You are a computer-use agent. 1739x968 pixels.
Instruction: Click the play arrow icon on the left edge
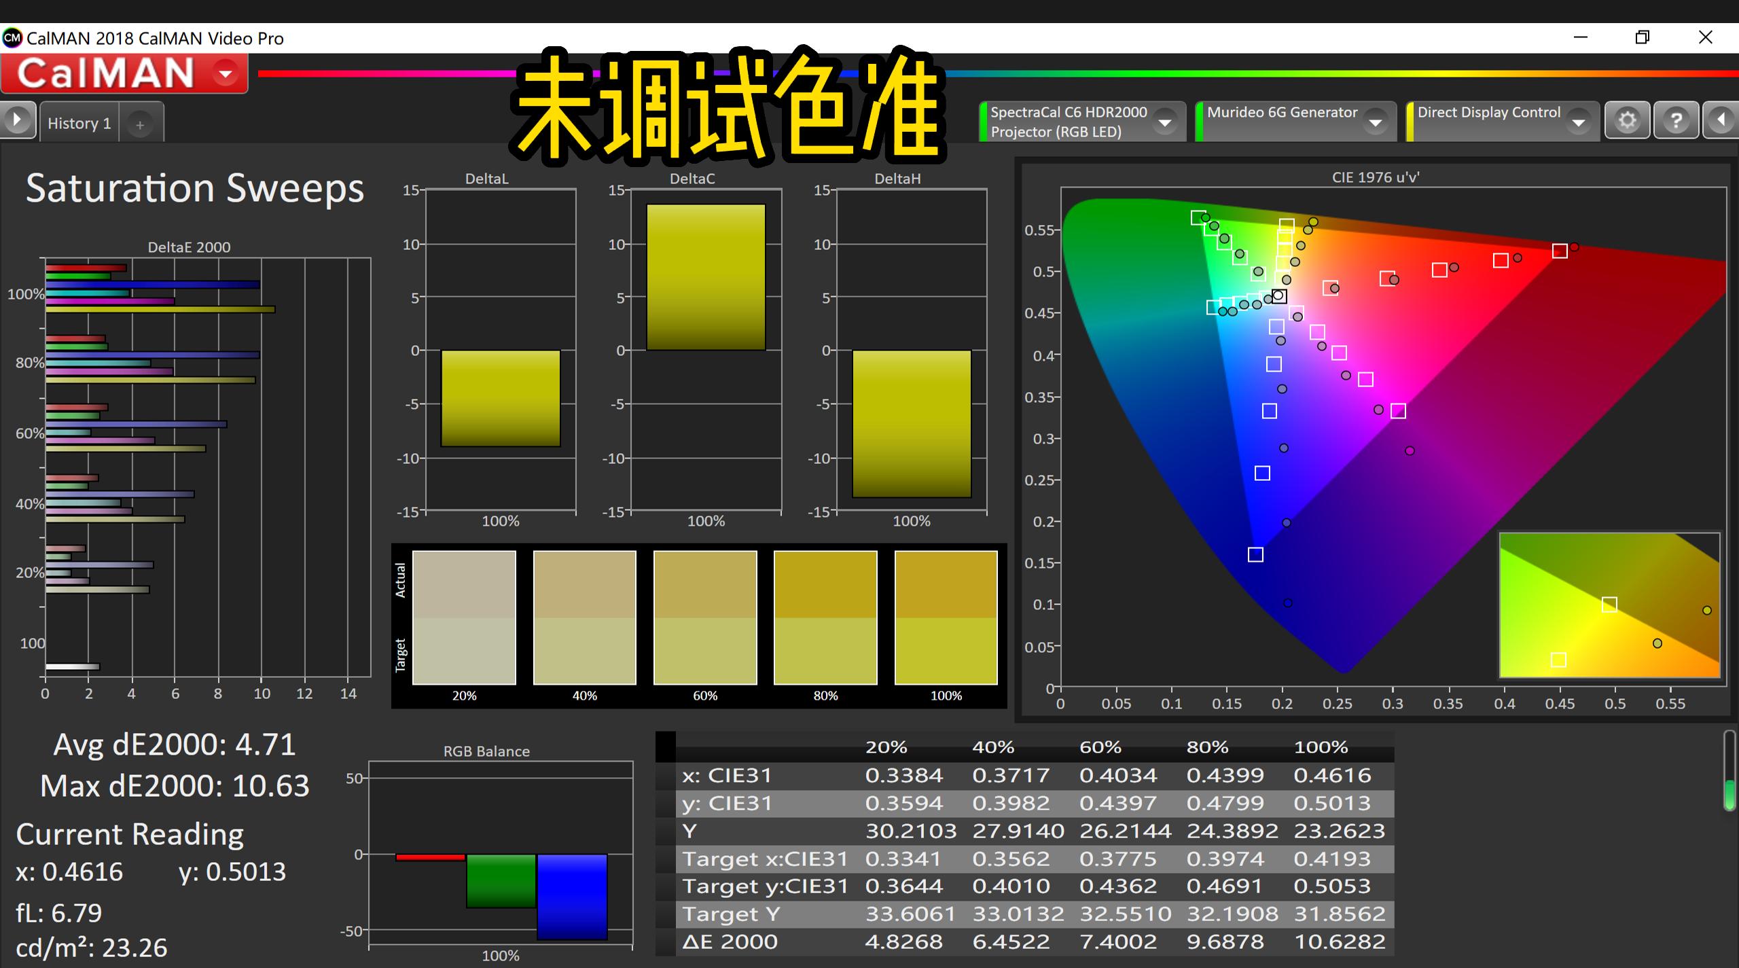(x=17, y=120)
